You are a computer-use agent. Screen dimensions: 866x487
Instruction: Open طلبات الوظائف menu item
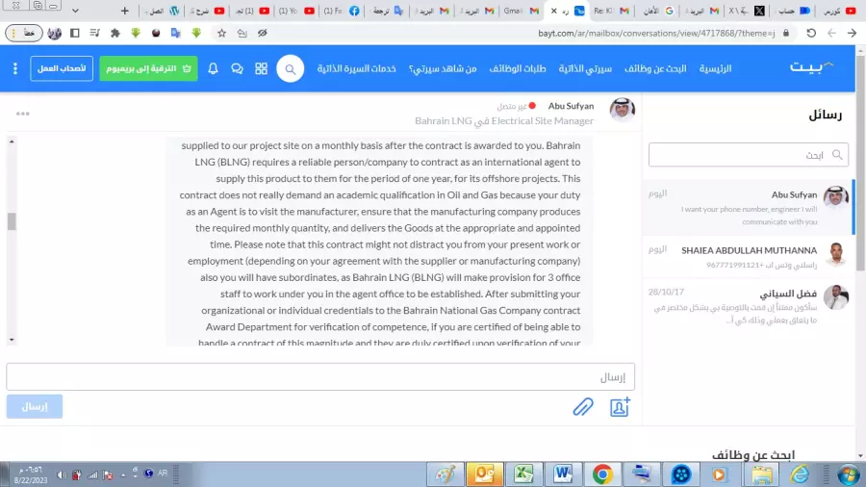(x=518, y=68)
